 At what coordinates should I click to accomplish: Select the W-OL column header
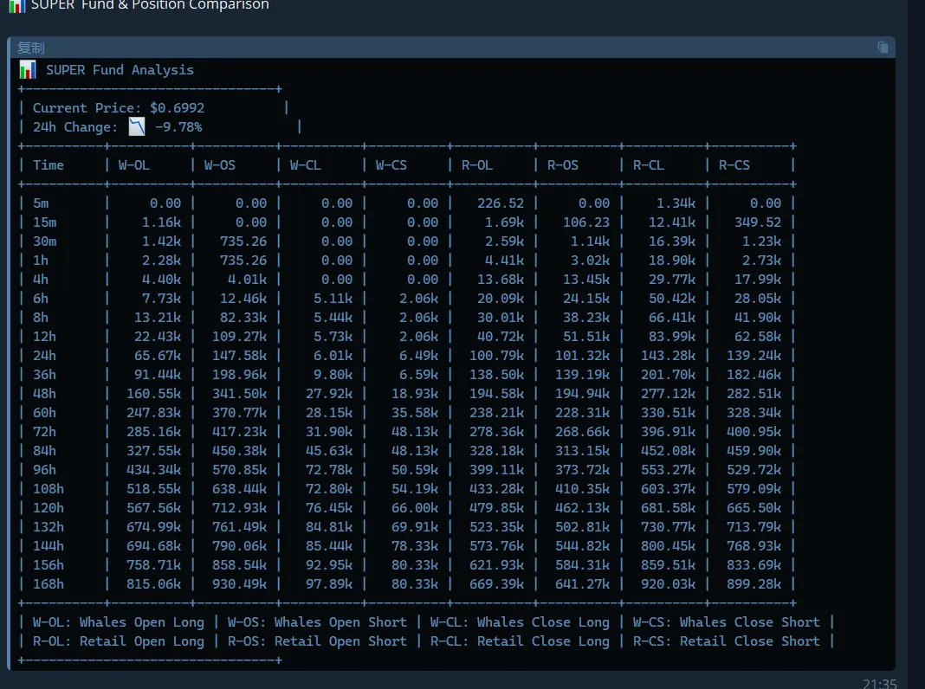134,165
